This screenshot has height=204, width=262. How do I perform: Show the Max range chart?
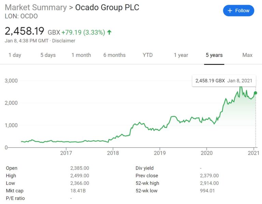247,55
